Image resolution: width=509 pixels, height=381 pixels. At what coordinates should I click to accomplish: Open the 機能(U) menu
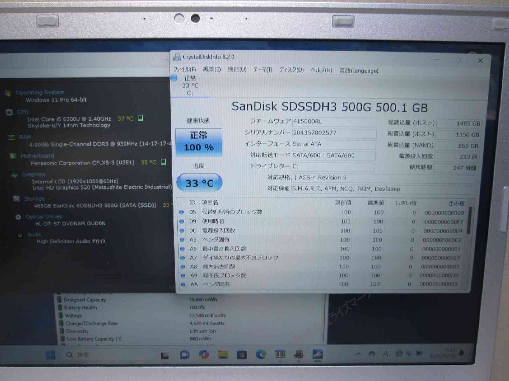tap(237, 69)
